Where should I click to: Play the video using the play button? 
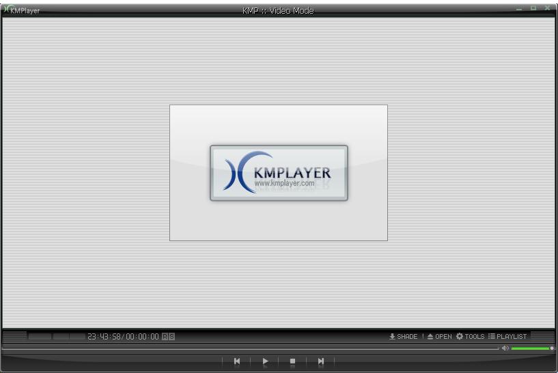coord(265,361)
